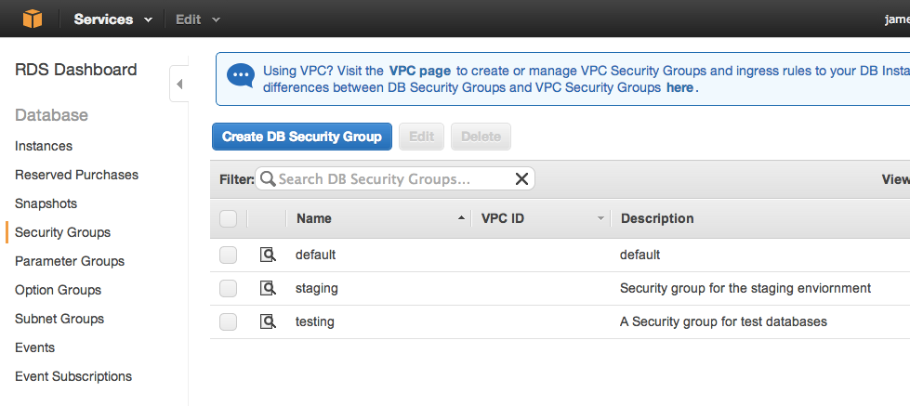The height and width of the screenshot is (406, 910).
Task: Sort by Name using the ascending arrow
Action: [461, 218]
